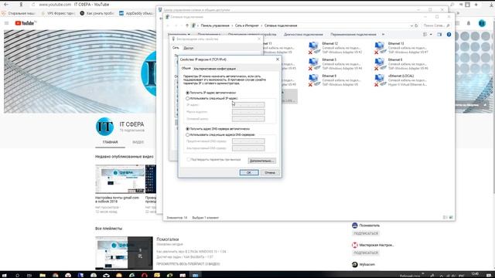
Task: Toggle the preview pane icon
Action: pyautogui.click(x=439, y=34)
